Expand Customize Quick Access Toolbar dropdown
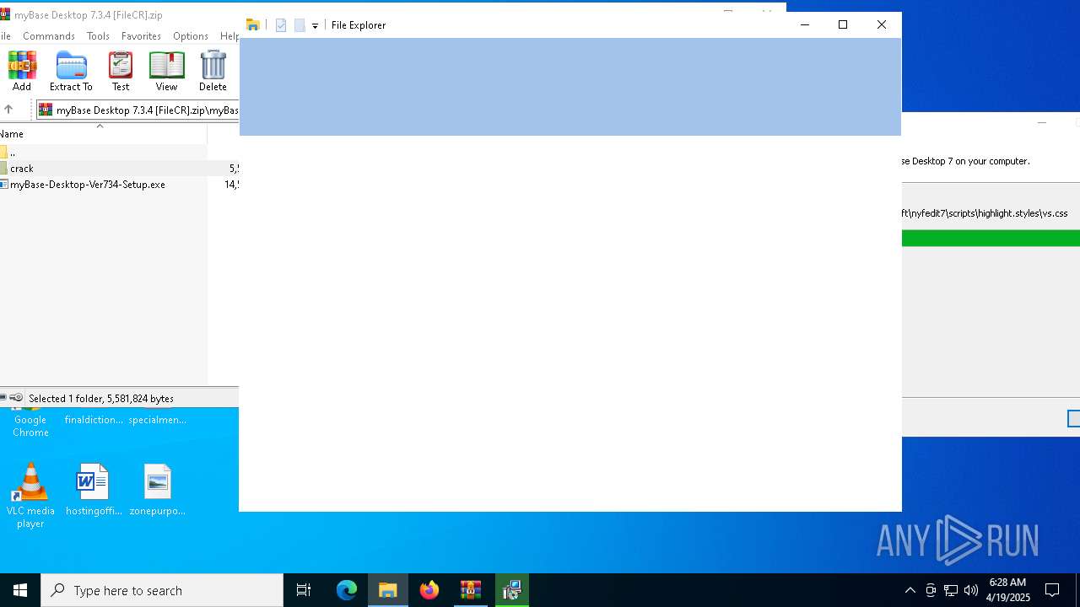This screenshot has width=1080, height=607. (315, 26)
